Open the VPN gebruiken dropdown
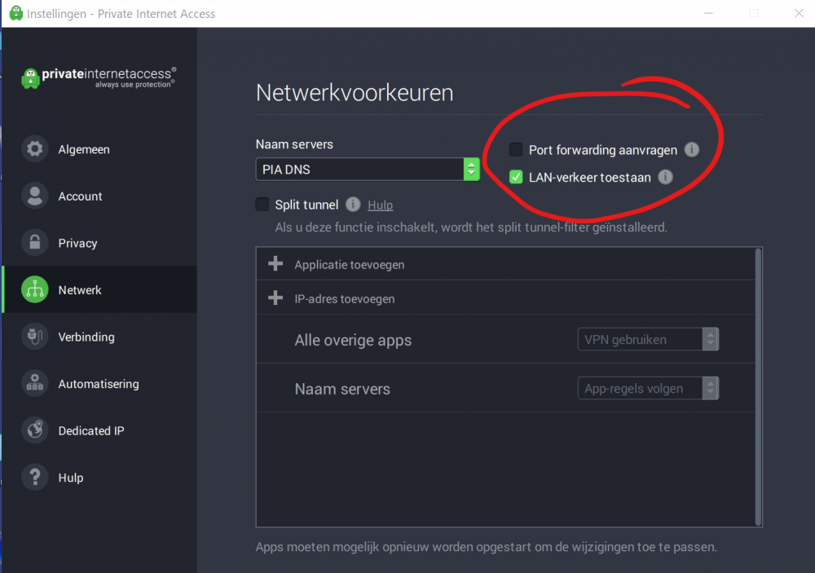Screen dimensions: 815x573 tap(647, 340)
